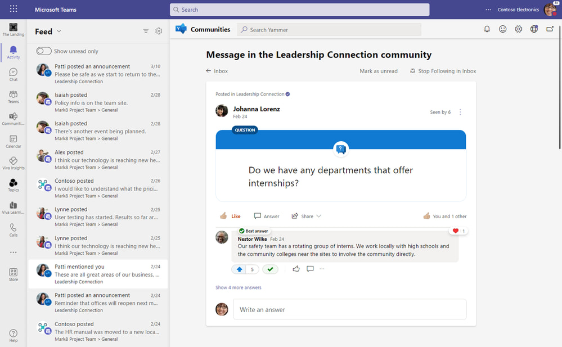
Task: Toggle best answer checkmark on Nestor's reply
Action: coord(271,269)
